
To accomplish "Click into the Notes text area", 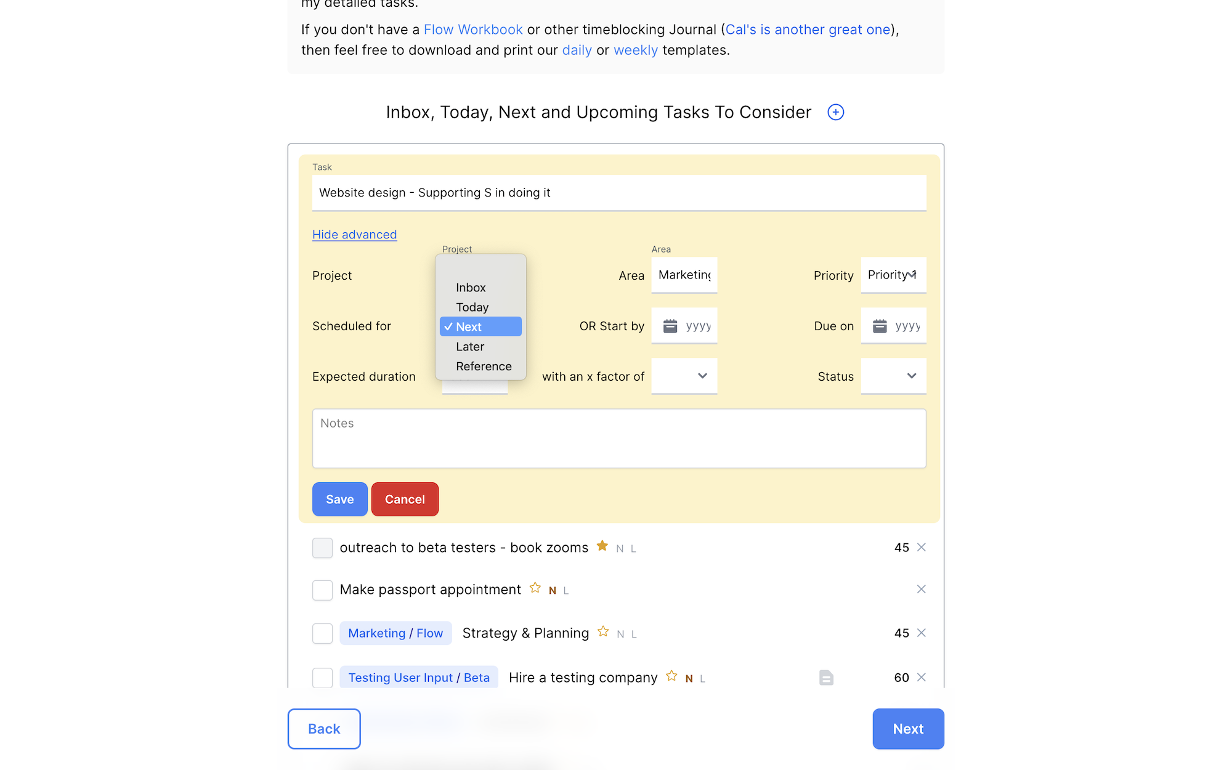I will pyautogui.click(x=619, y=439).
